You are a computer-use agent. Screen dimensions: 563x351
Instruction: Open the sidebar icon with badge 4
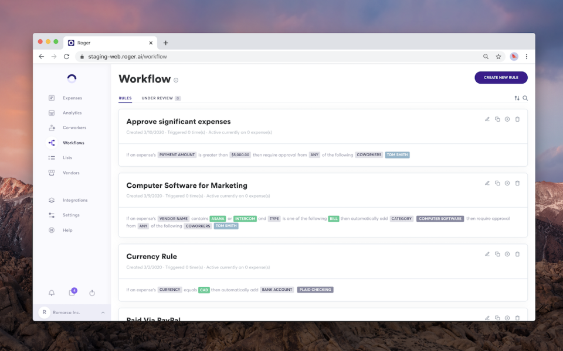(x=72, y=292)
